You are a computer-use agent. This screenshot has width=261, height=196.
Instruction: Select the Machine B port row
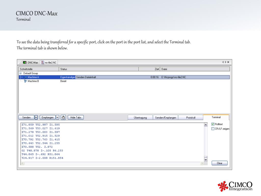[x=124, y=81]
